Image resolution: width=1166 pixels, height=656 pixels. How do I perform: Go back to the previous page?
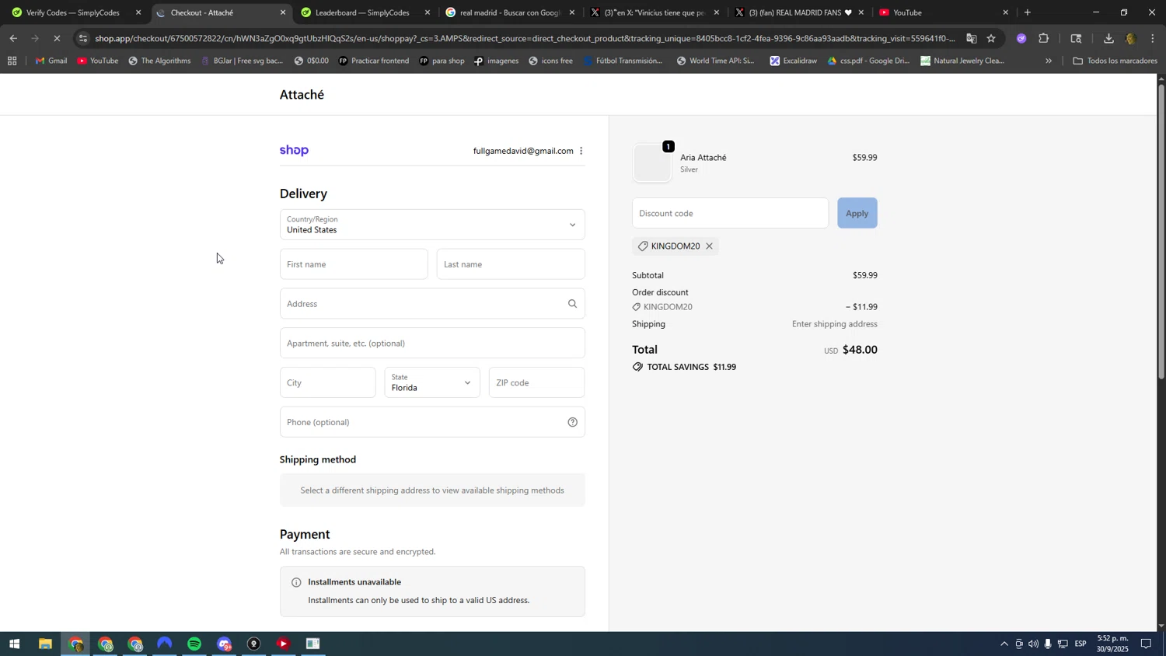tap(13, 39)
